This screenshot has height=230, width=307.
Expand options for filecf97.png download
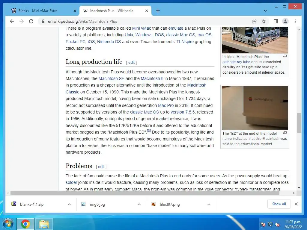209,204
